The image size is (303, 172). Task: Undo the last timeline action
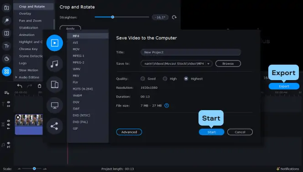pyautogui.click(x=20, y=86)
